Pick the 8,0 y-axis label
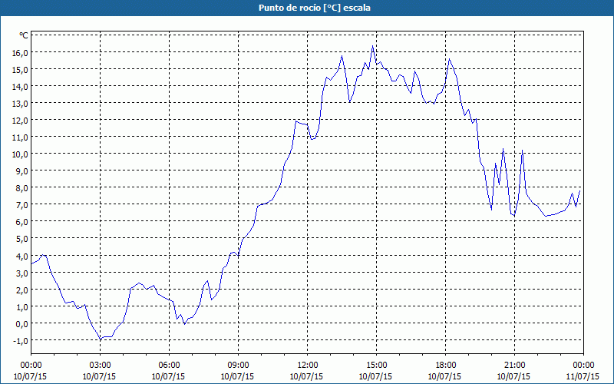The width and height of the screenshot is (614, 384). tap(22, 187)
